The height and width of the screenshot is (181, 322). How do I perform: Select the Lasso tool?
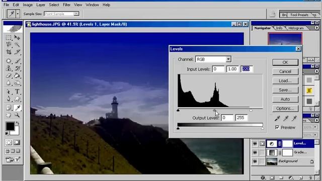(9, 45)
